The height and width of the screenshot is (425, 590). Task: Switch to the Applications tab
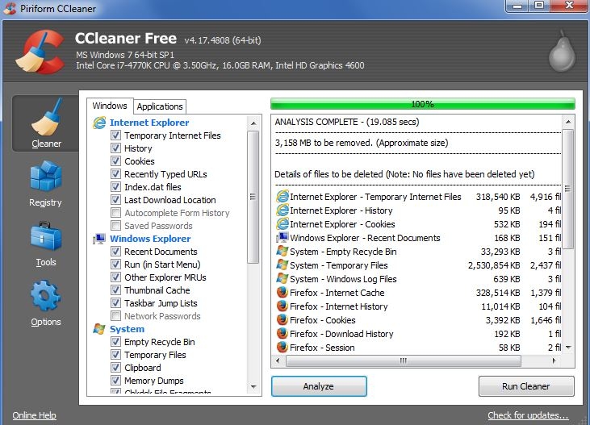coord(160,106)
